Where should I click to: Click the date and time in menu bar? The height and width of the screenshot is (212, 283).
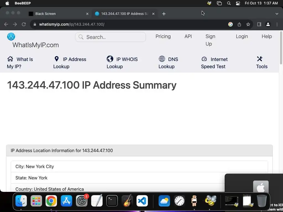click(261, 3)
